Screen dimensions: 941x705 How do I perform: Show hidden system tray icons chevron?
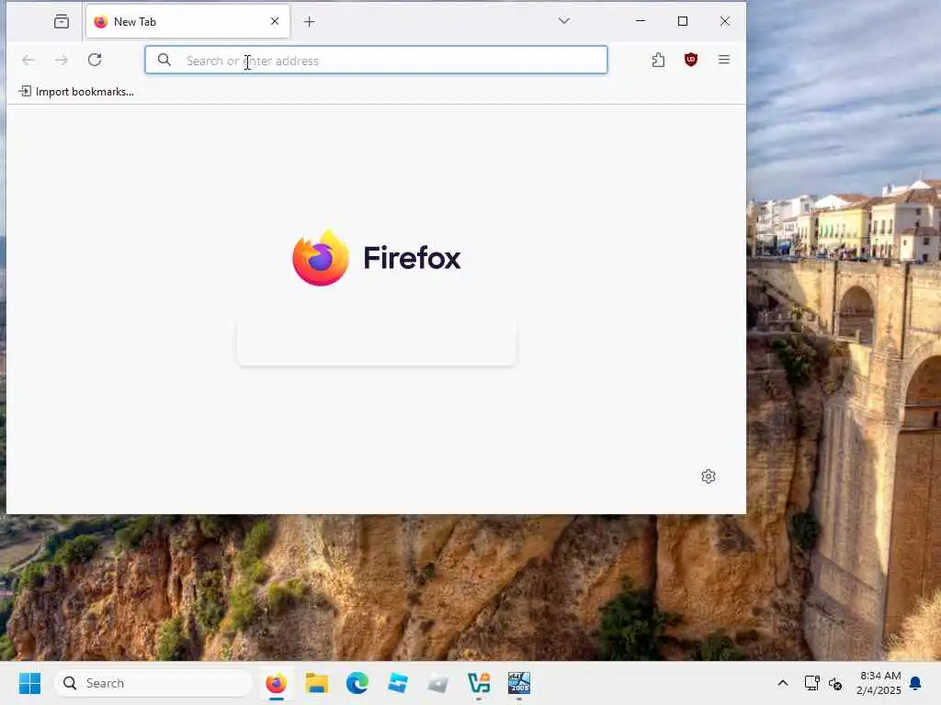coord(783,683)
